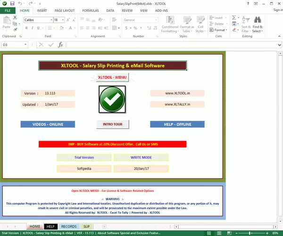This screenshot has height=236, width=283.
Task: Select the RECORDS sheet tab
Action: point(68,227)
